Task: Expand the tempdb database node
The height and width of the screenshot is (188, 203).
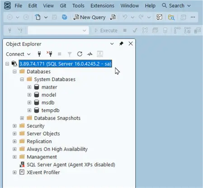Action: [x=29, y=110]
